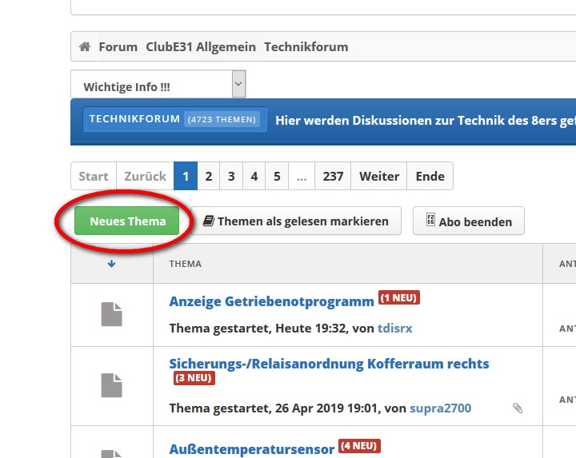Click the blue sort arrow in table header
Viewport: 576px width, 458px height.
click(x=111, y=264)
